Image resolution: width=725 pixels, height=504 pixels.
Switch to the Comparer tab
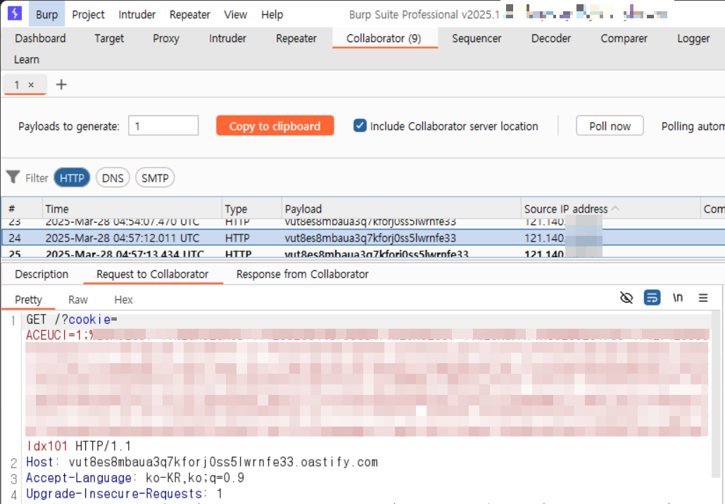pyautogui.click(x=624, y=39)
